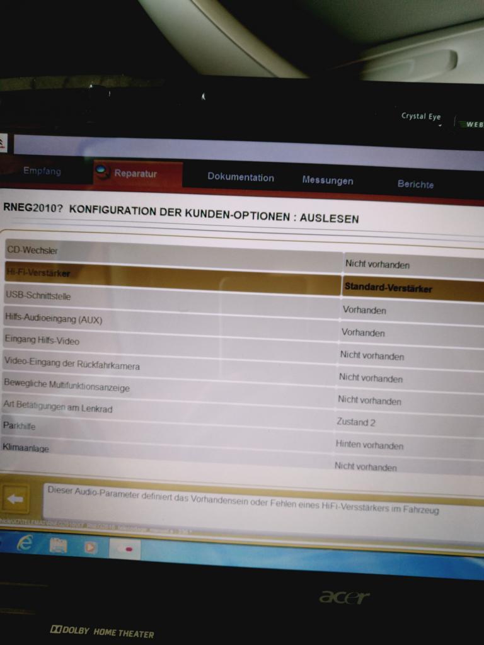Open the media player taskbar icon
Image resolution: width=484 pixels, height=645 pixels.
click(x=91, y=547)
